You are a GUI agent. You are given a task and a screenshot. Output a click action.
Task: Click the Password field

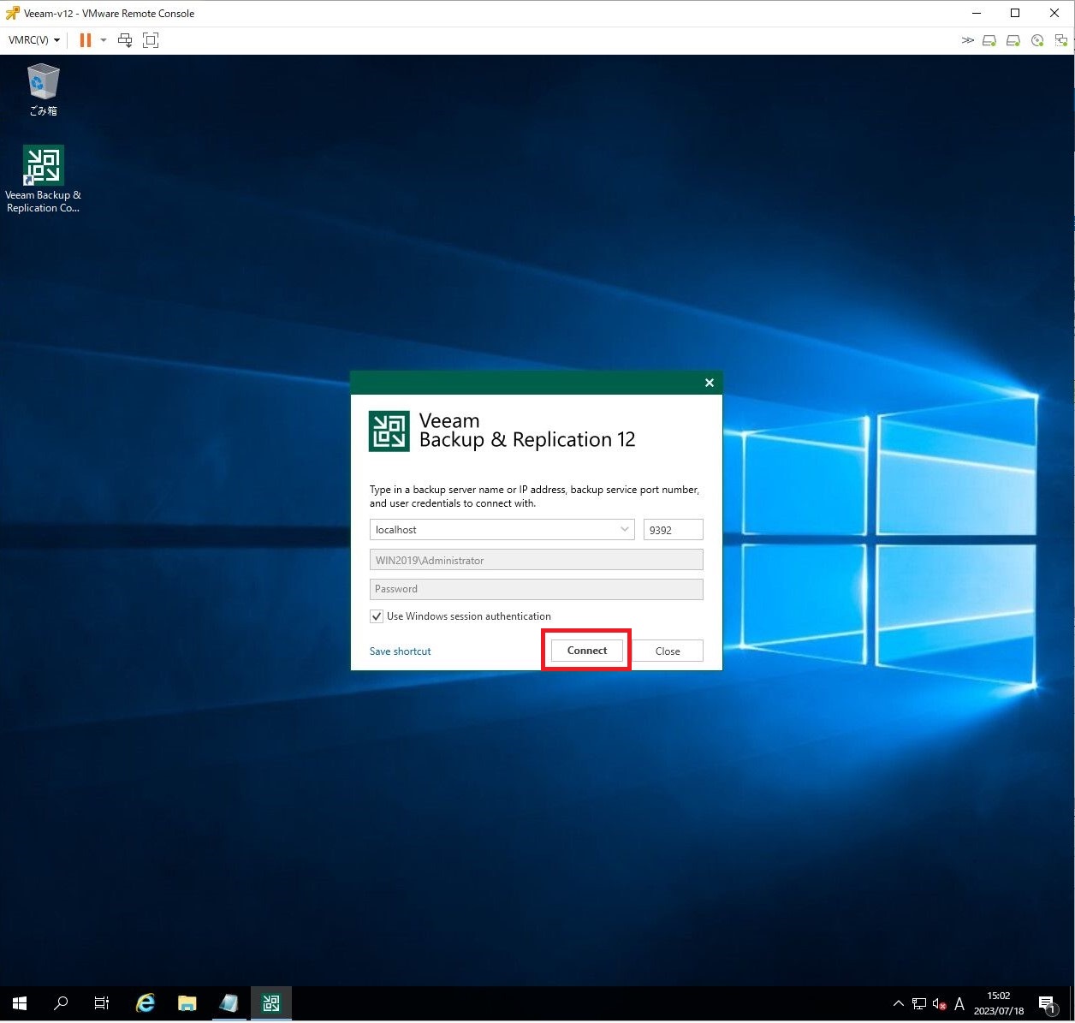click(x=537, y=589)
